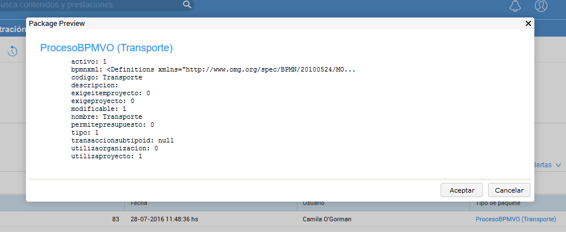The width and height of the screenshot is (566, 232).
Task: Focus the contenidos y prestaciones search field
Action: pyautogui.click(x=90, y=5)
